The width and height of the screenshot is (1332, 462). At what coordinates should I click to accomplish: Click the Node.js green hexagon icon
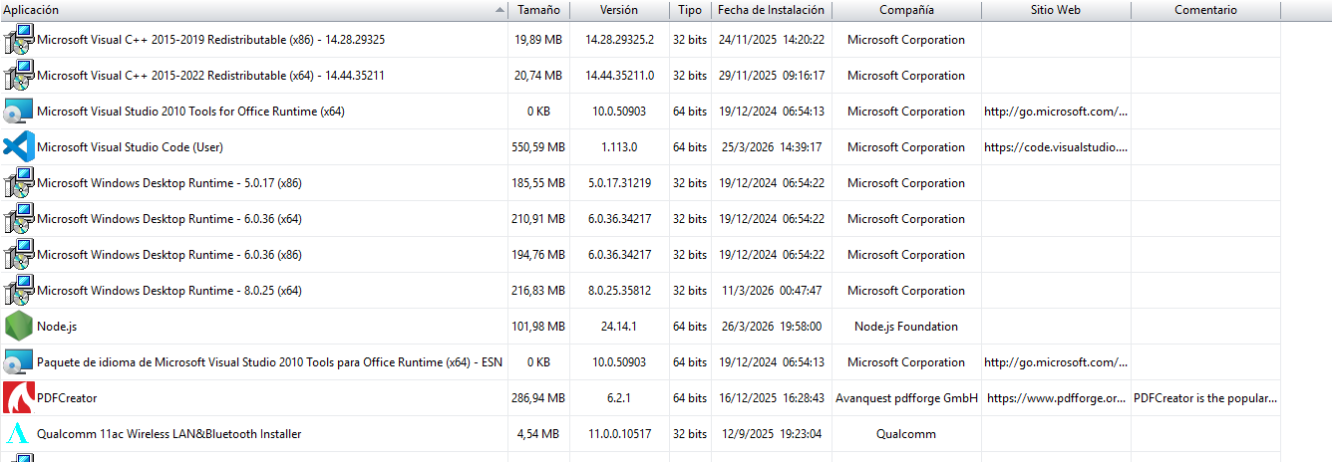19,327
